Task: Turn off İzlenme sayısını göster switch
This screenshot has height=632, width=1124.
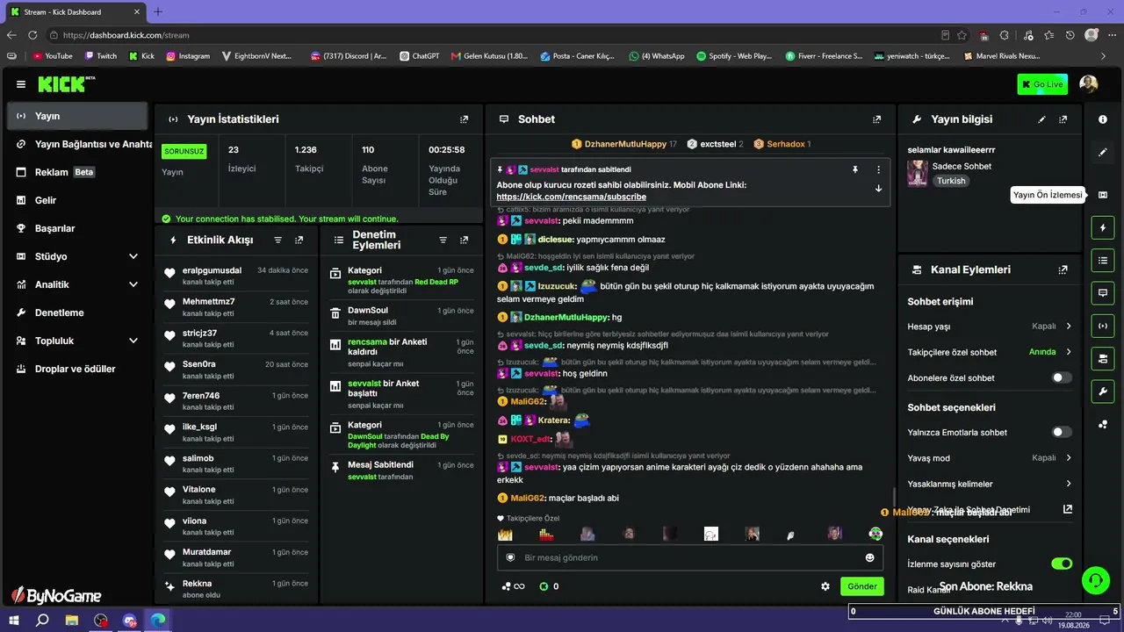Action: click(x=1062, y=564)
